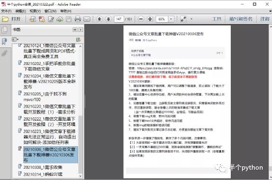Click the pan.baidu.com link in document

click(x=174, y=68)
